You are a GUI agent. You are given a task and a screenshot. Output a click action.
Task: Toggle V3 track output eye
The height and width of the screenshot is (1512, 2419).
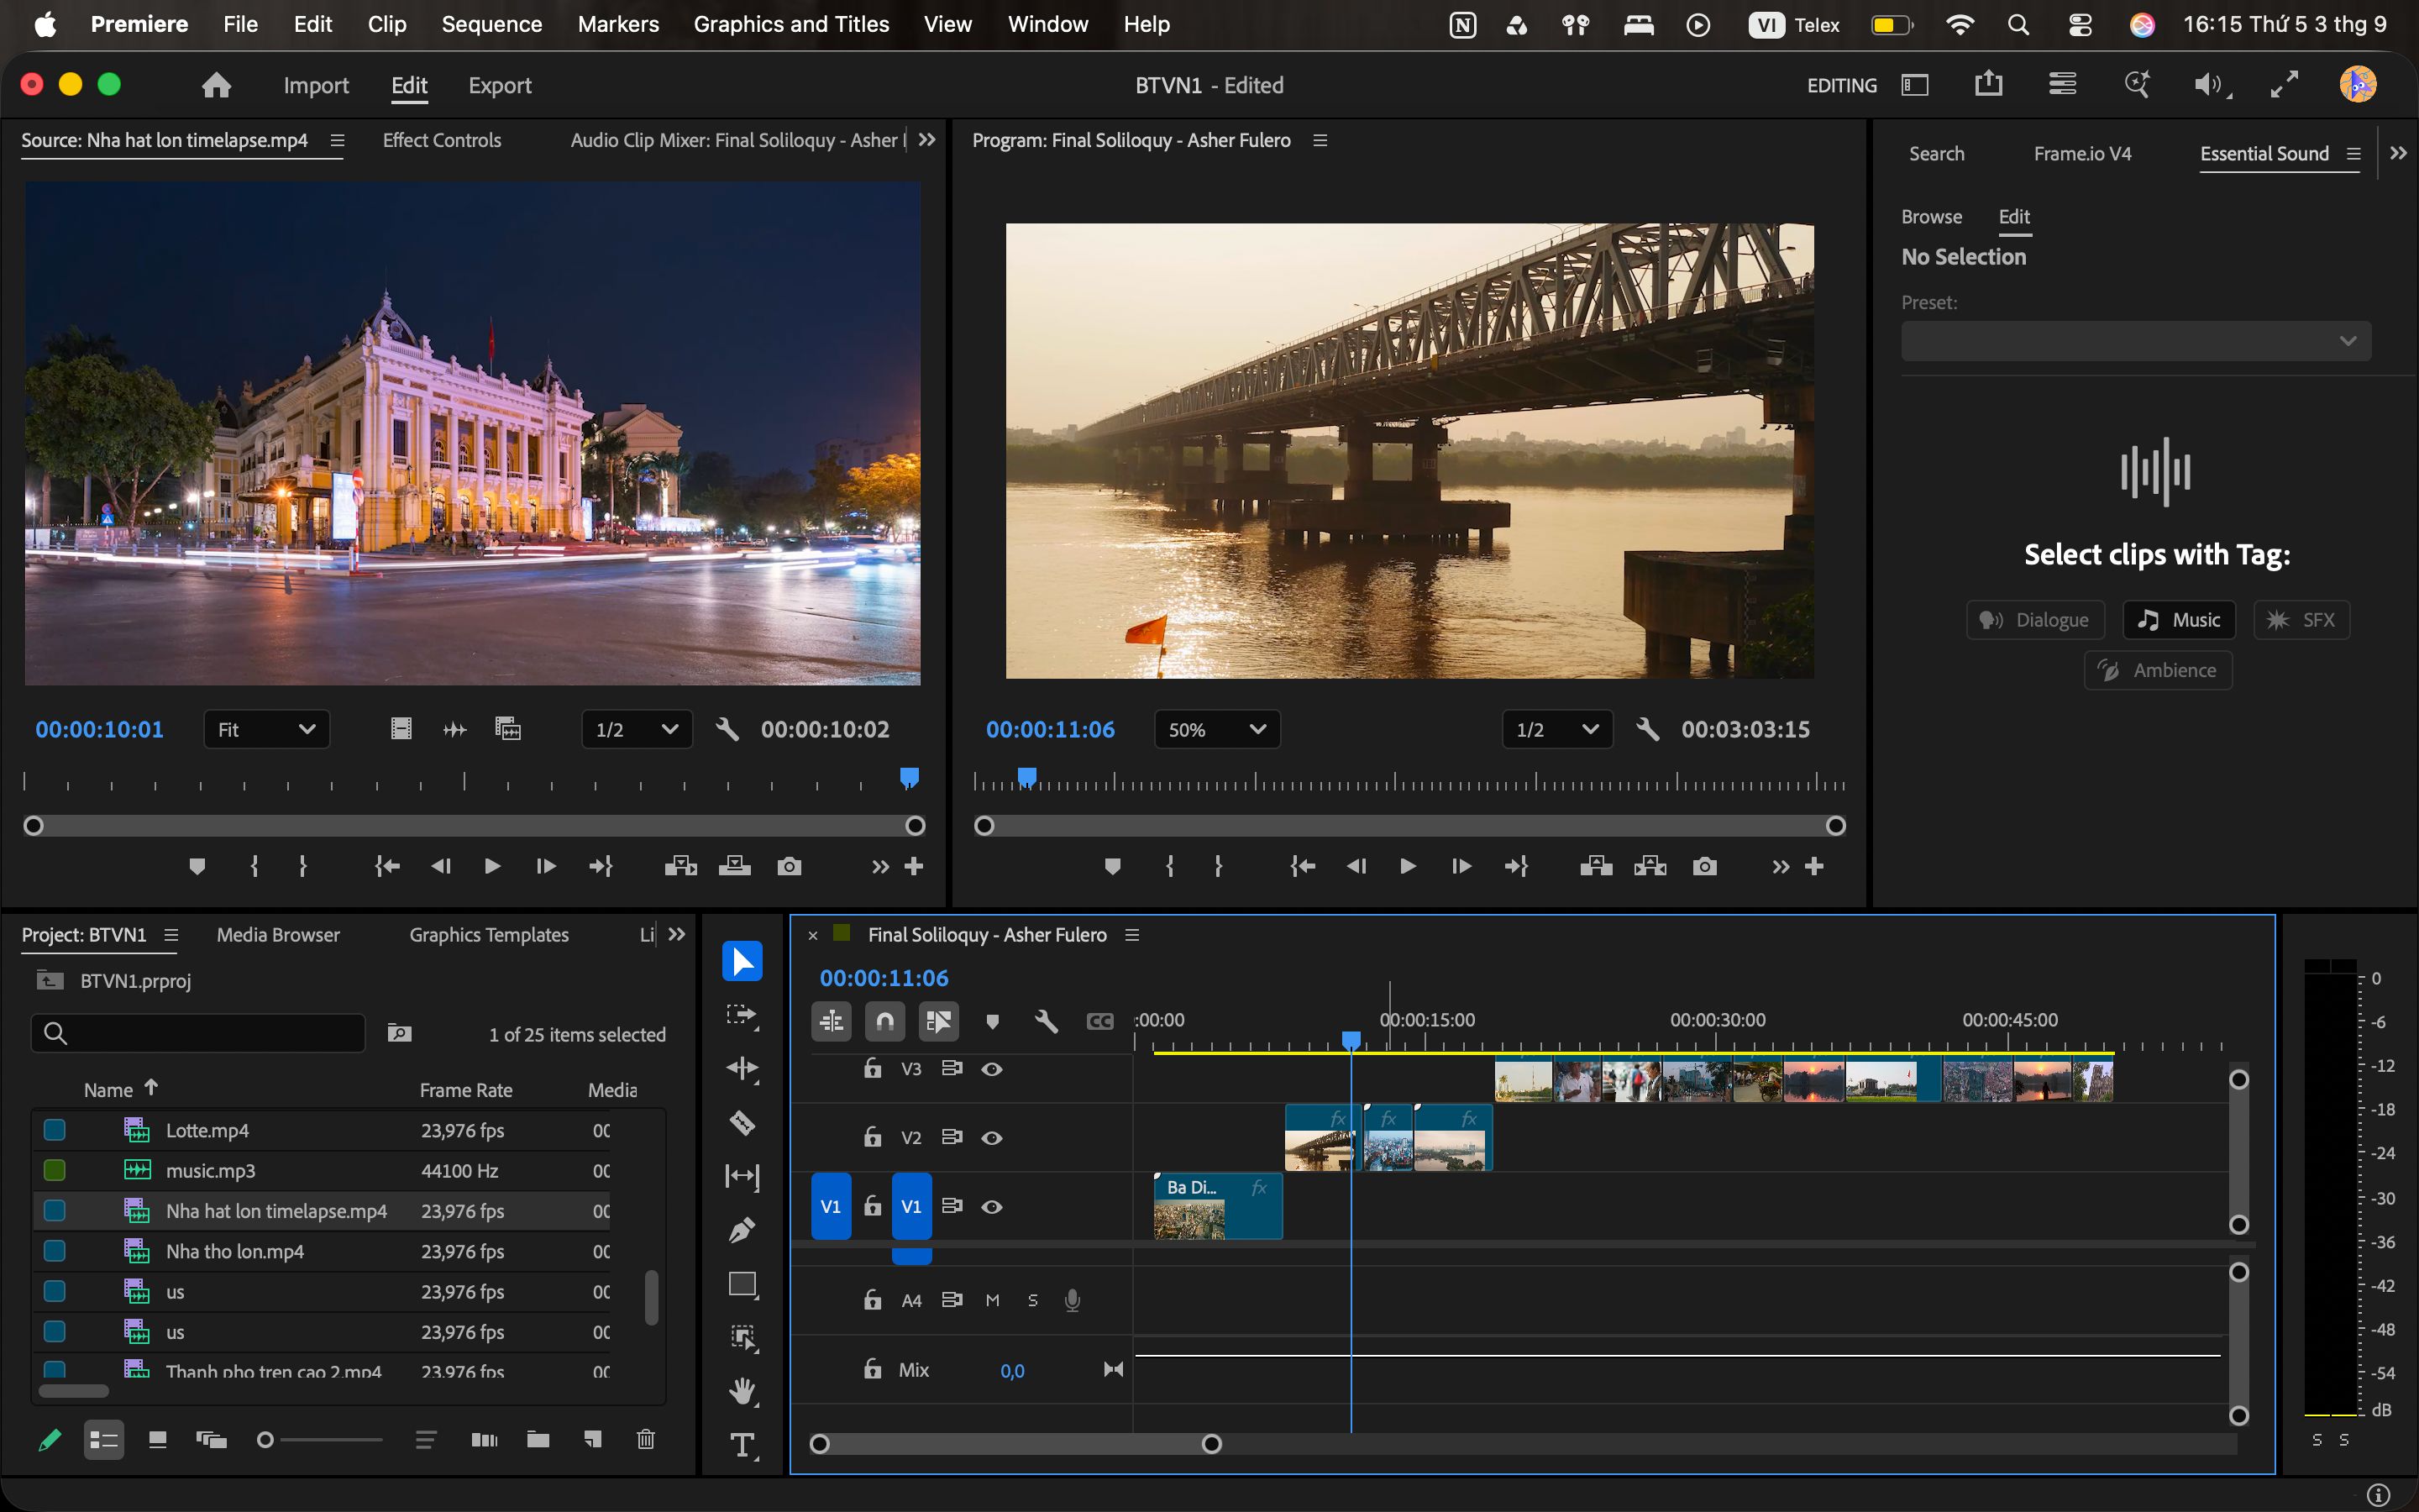tap(992, 1069)
